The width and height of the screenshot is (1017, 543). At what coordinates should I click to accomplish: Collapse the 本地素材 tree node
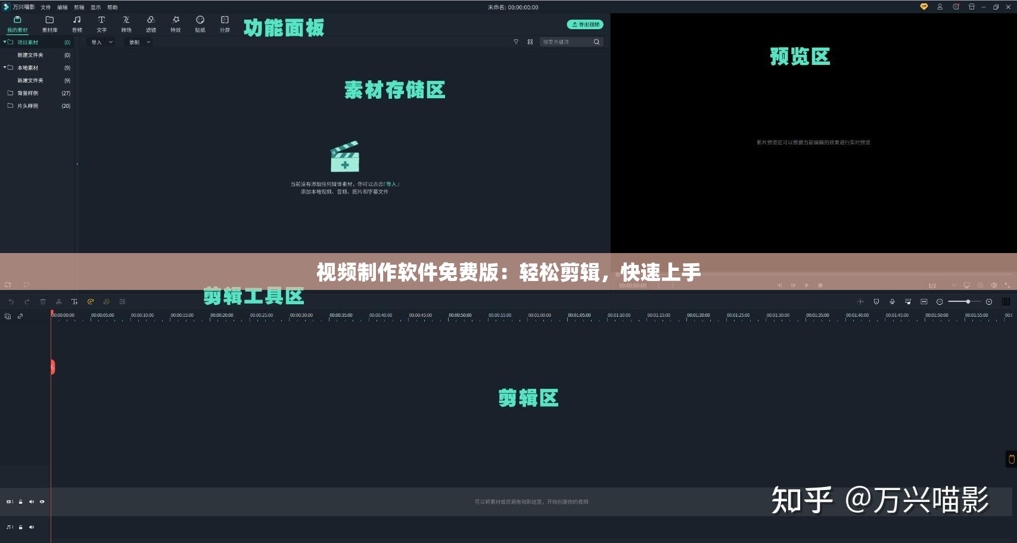(x=5, y=67)
